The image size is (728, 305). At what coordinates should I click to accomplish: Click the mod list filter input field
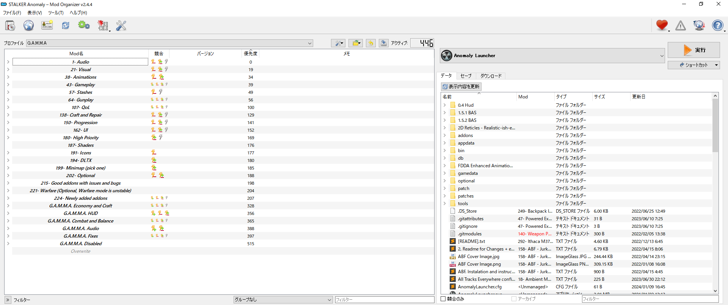click(x=384, y=300)
